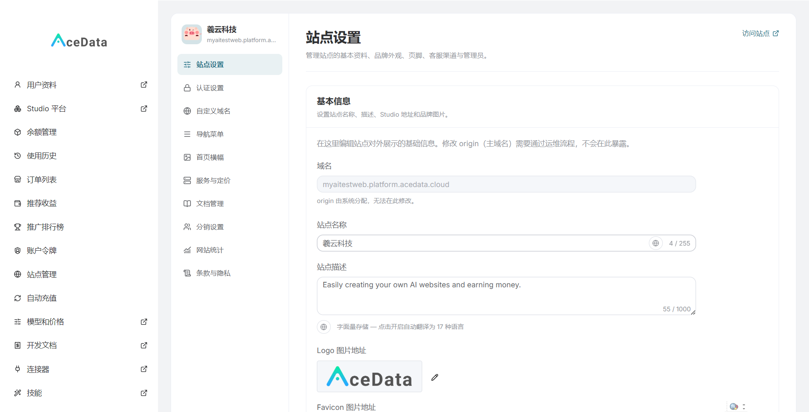Open 导航菜单 settings section
This screenshot has width=809, height=412.
click(x=230, y=134)
